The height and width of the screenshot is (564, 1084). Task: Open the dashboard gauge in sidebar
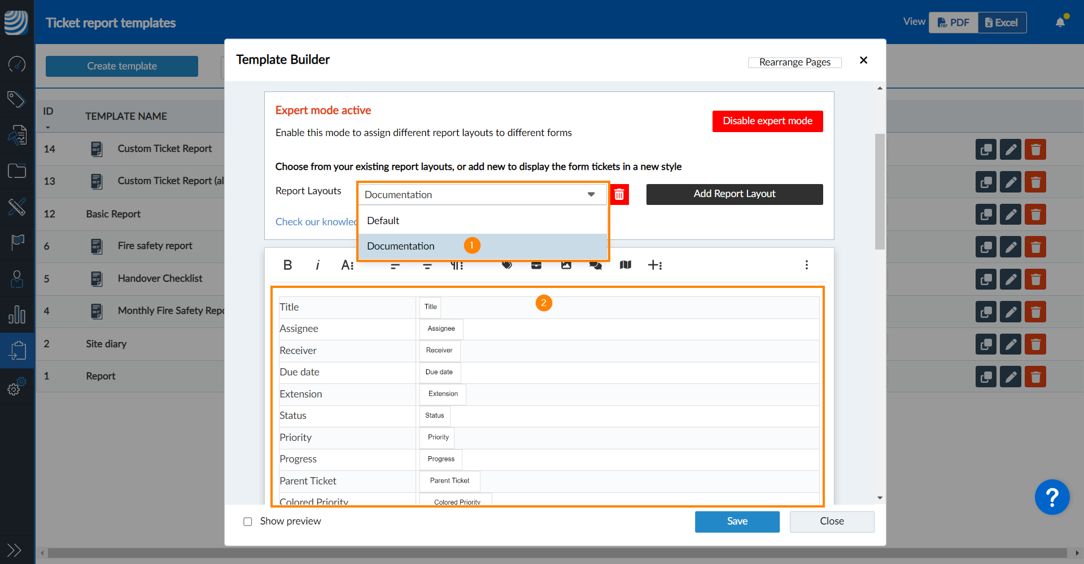[x=17, y=64]
